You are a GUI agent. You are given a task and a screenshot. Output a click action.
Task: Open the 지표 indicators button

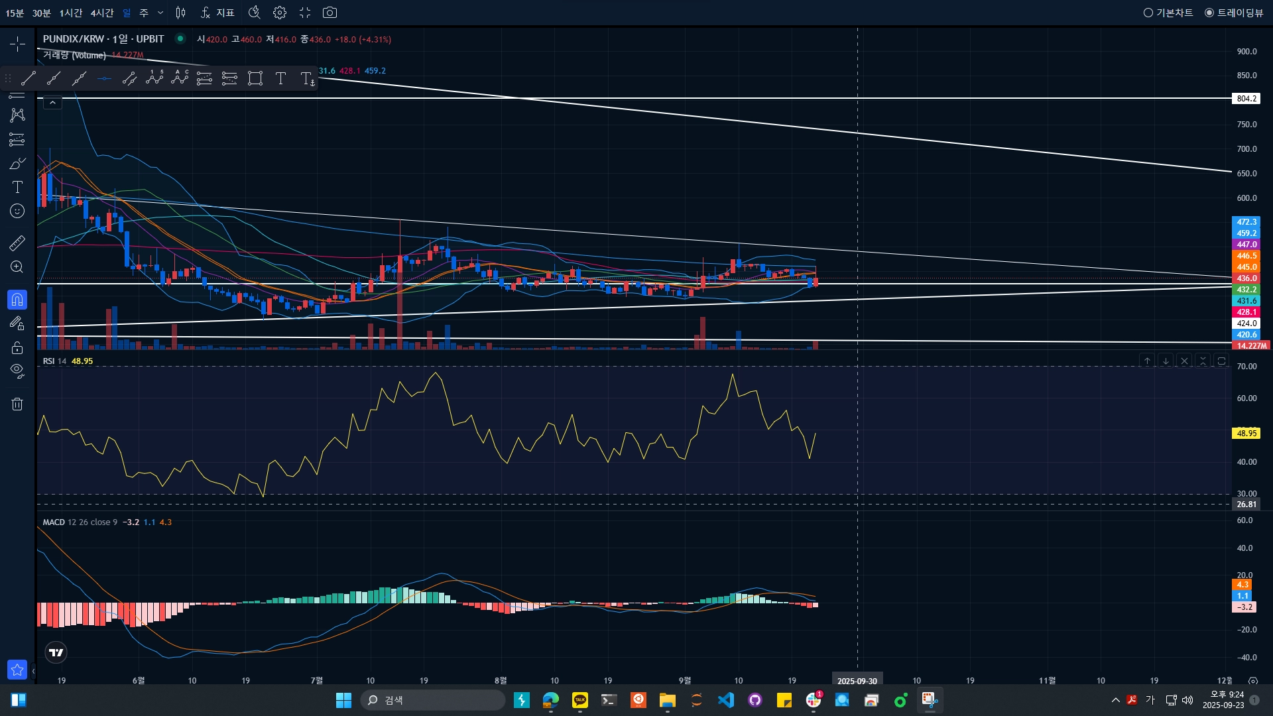point(218,13)
